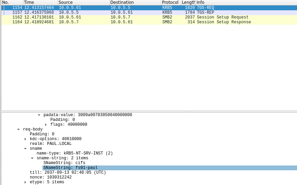Click KRB5 protocol cell of packet 1157

tap(167, 12)
